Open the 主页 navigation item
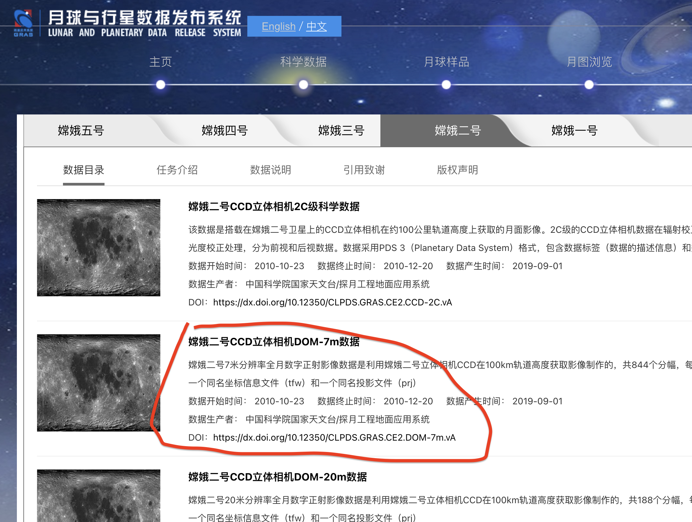The image size is (692, 522). tap(161, 62)
